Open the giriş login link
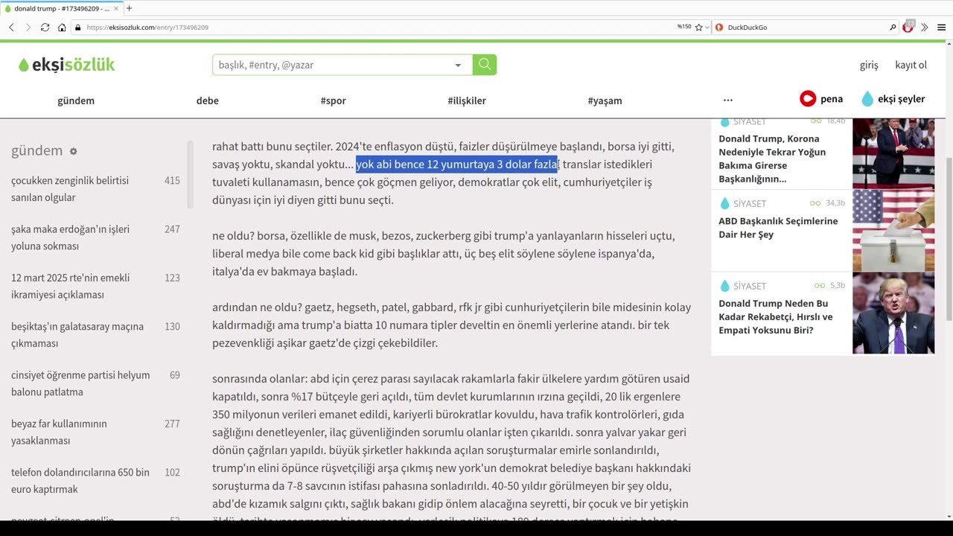This screenshot has width=953, height=536. point(869,65)
